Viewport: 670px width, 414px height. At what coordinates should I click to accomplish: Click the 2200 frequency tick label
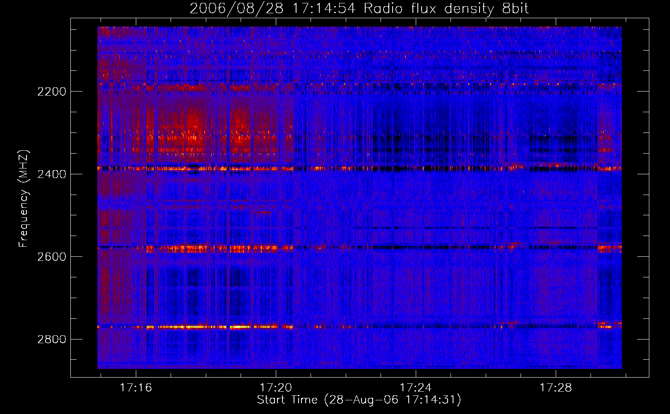[52, 91]
